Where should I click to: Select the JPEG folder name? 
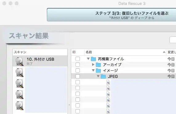click(x=113, y=77)
